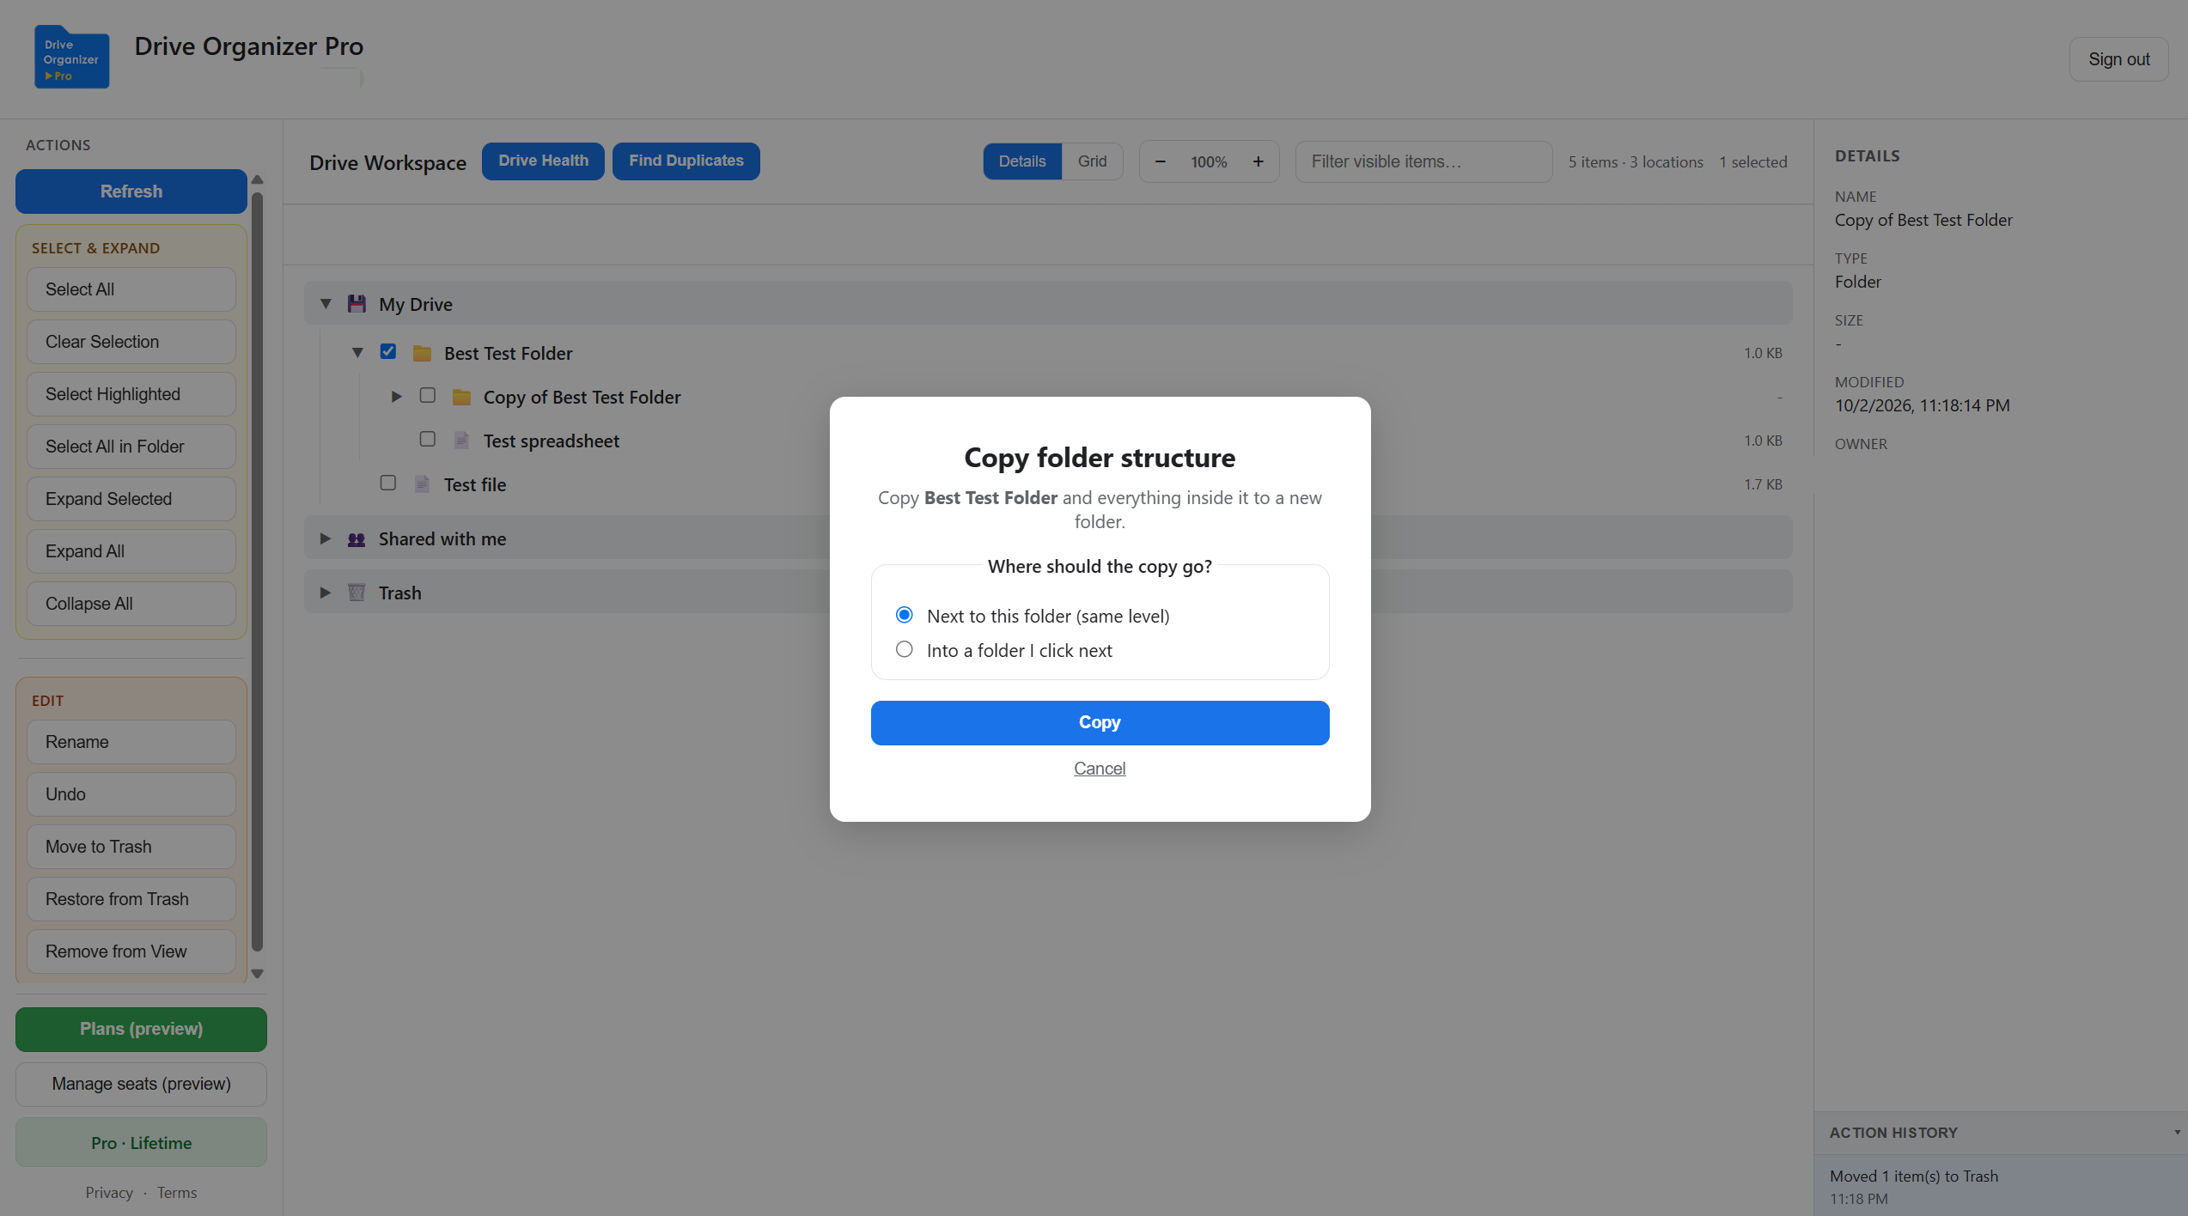Select Into a folder I click next
Viewport: 2188px width, 1216px height.
905,649
